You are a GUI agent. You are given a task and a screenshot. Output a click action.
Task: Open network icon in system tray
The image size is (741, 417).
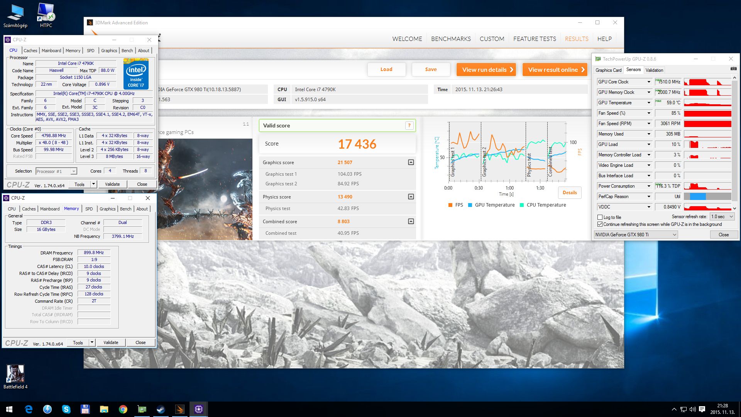coord(683,409)
